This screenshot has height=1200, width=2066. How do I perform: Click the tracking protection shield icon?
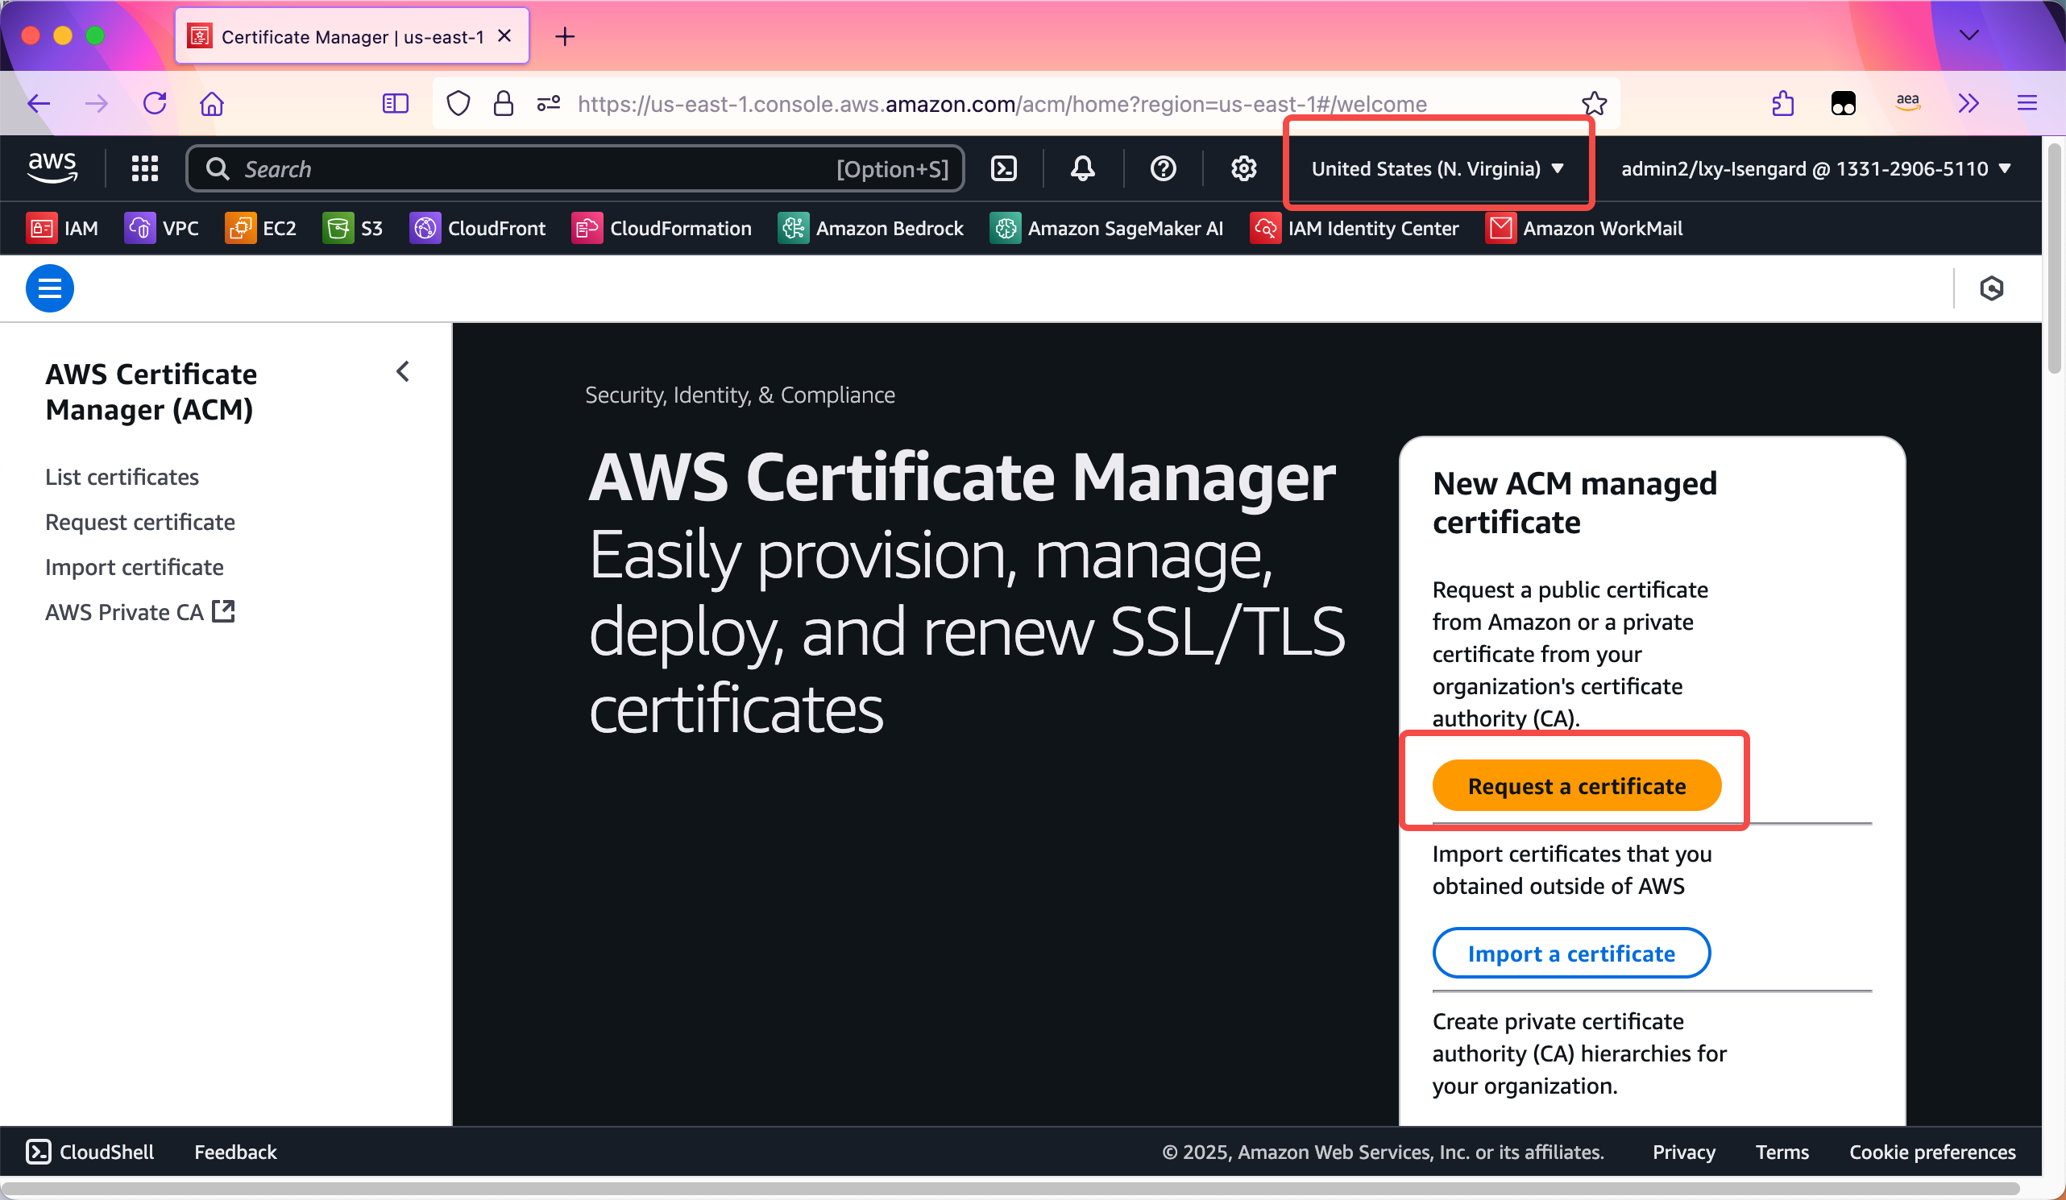[x=458, y=103]
